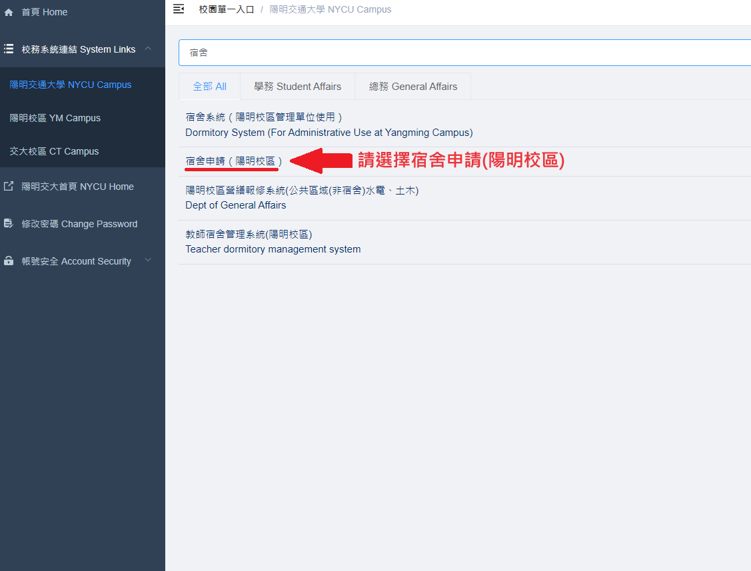
Task: Click the System Links list icon
Action: [x=9, y=49]
